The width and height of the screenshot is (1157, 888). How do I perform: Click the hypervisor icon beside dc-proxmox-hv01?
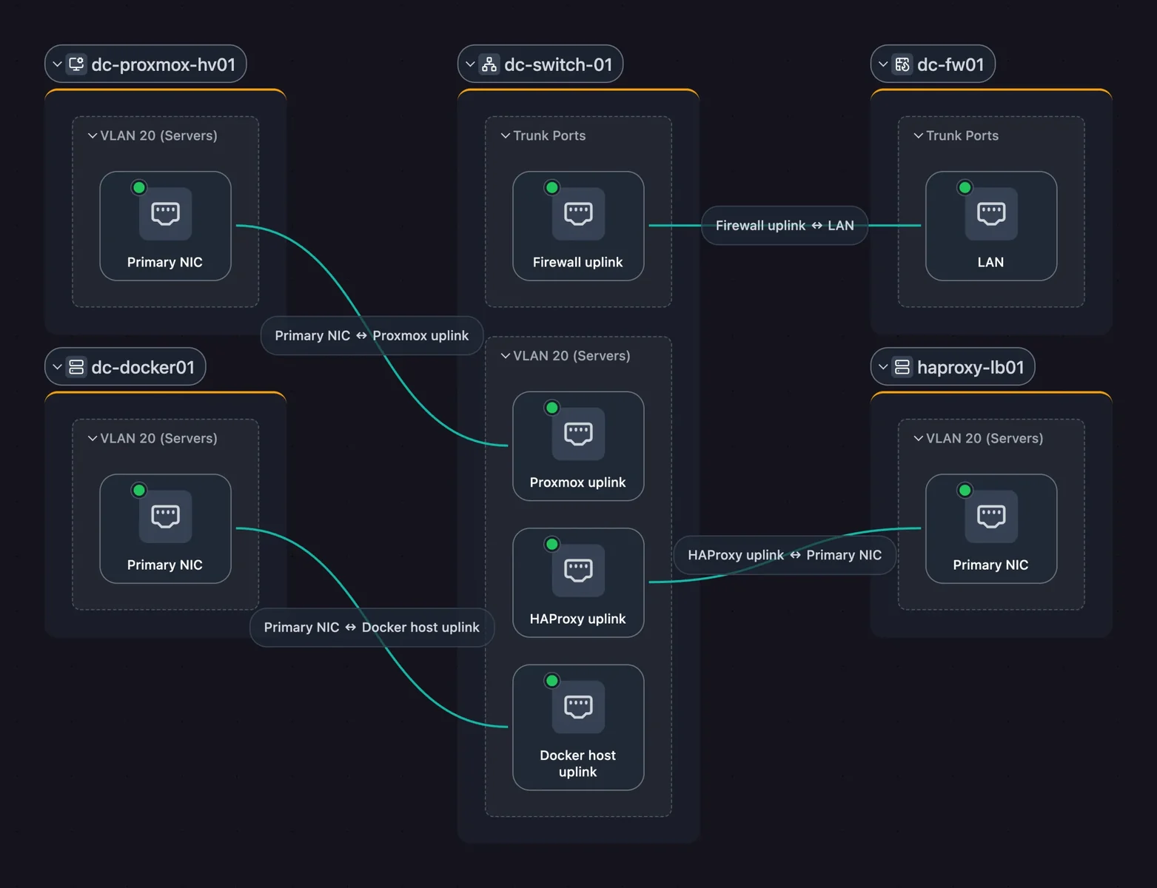pos(76,64)
